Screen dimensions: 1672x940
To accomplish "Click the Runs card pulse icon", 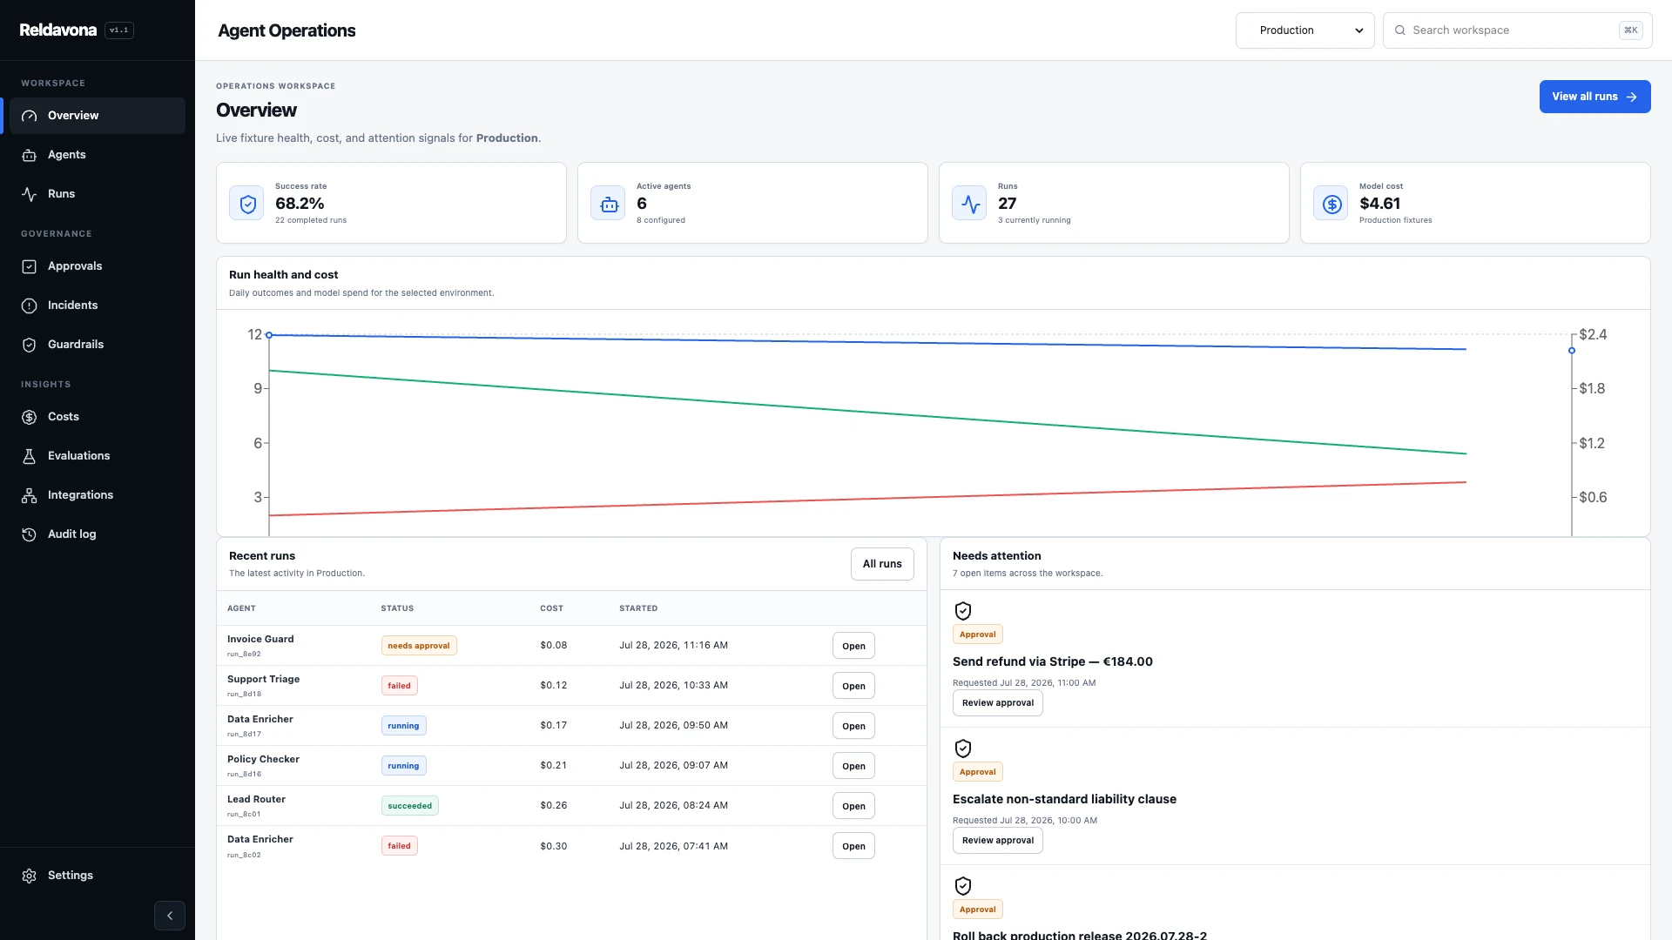I will (970, 204).
